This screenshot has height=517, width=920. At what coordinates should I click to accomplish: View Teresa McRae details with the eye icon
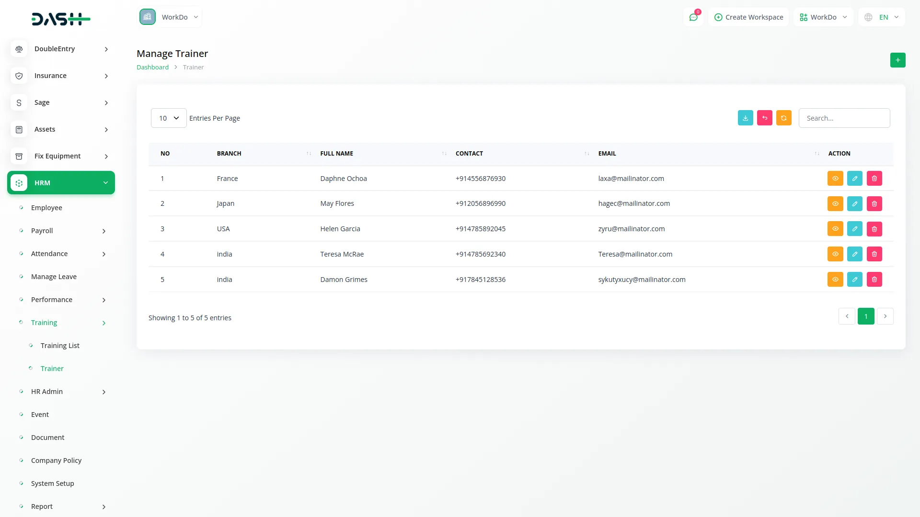point(835,254)
